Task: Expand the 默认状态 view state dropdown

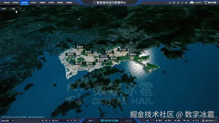Action: [60, 121]
